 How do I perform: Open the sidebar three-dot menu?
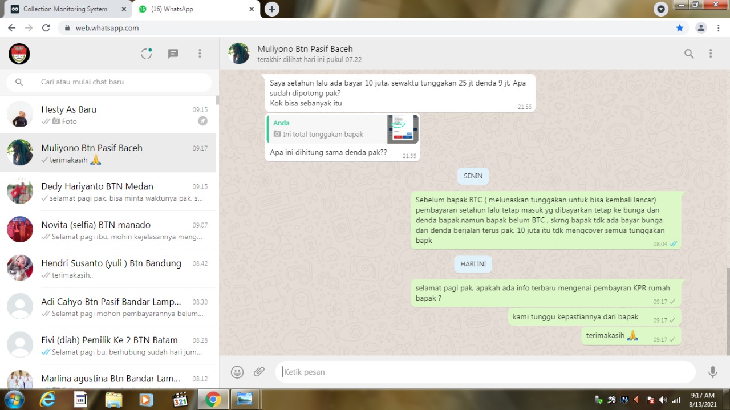point(200,54)
